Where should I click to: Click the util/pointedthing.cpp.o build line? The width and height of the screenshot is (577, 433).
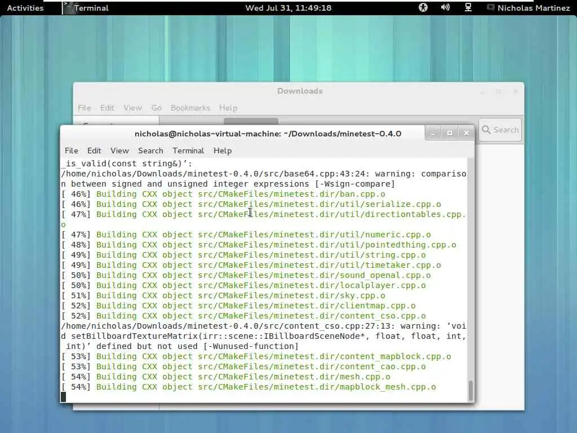(259, 245)
